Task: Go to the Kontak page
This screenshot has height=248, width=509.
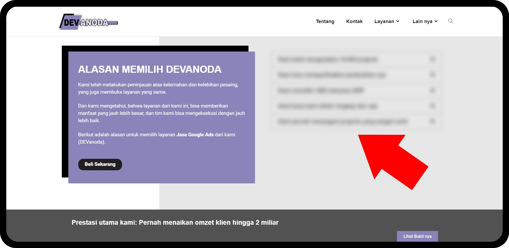Action: coord(354,21)
